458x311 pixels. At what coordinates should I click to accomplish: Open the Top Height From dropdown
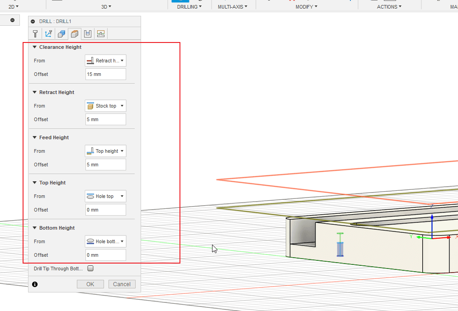pos(105,196)
